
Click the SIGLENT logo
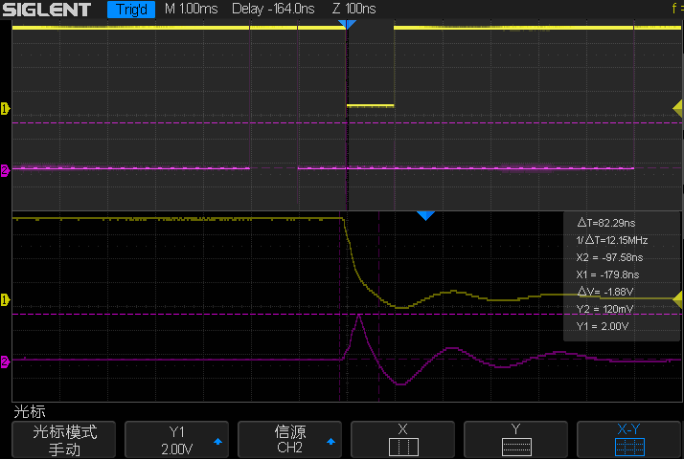point(48,10)
